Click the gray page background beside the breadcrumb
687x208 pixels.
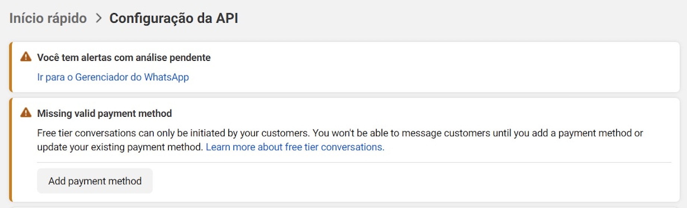point(447,19)
